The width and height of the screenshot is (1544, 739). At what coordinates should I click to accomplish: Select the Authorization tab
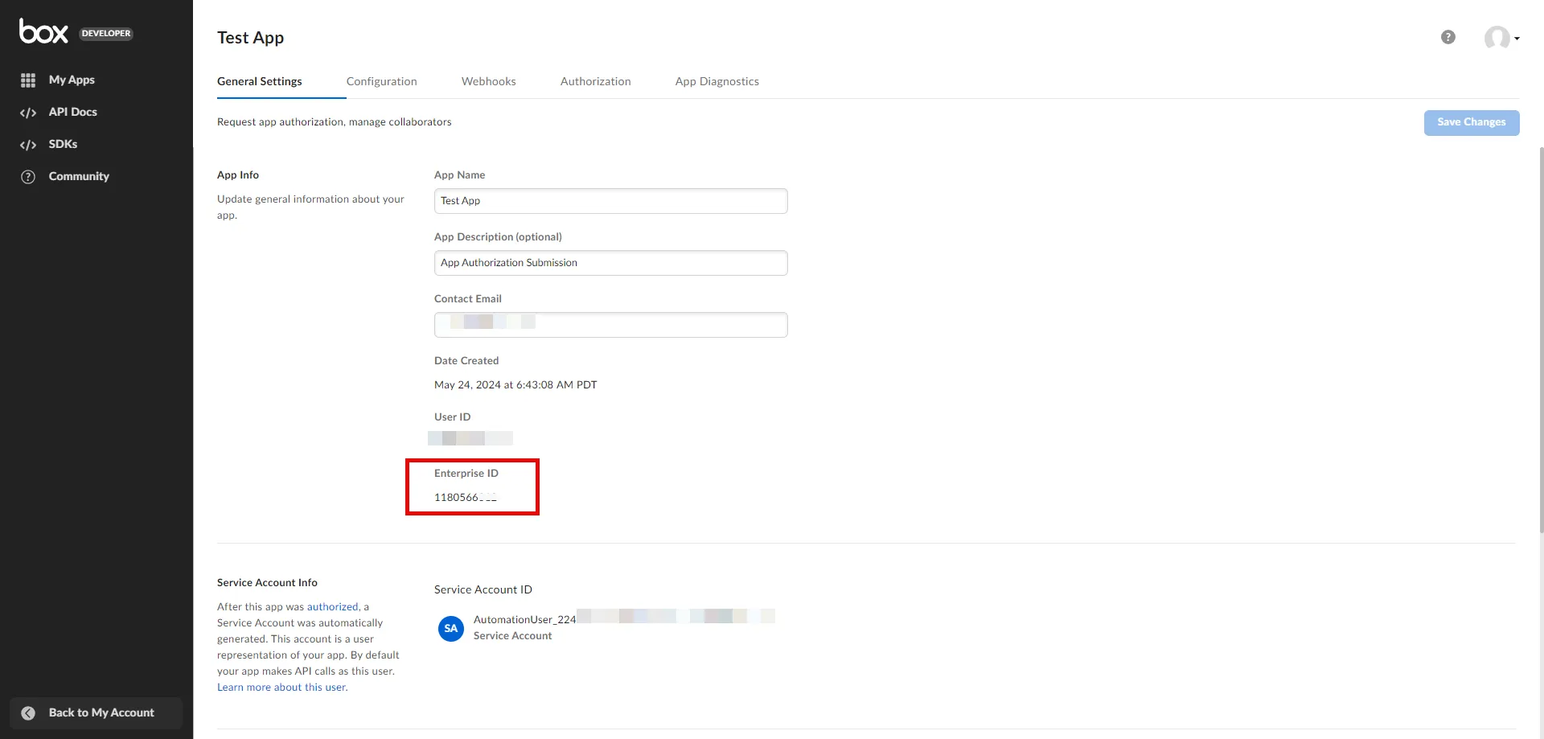tap(595, 81)
